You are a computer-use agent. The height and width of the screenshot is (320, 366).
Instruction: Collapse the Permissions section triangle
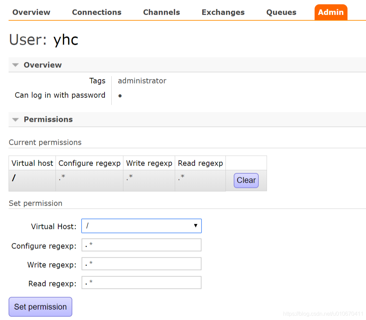pos(15,119)
